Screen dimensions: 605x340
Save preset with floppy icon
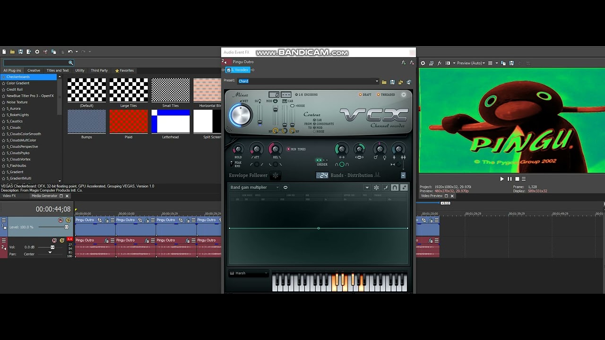tap(392, 82)
